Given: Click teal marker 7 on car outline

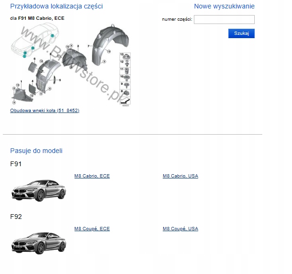Looking at the screenshot, I should [x=52, y=35].
